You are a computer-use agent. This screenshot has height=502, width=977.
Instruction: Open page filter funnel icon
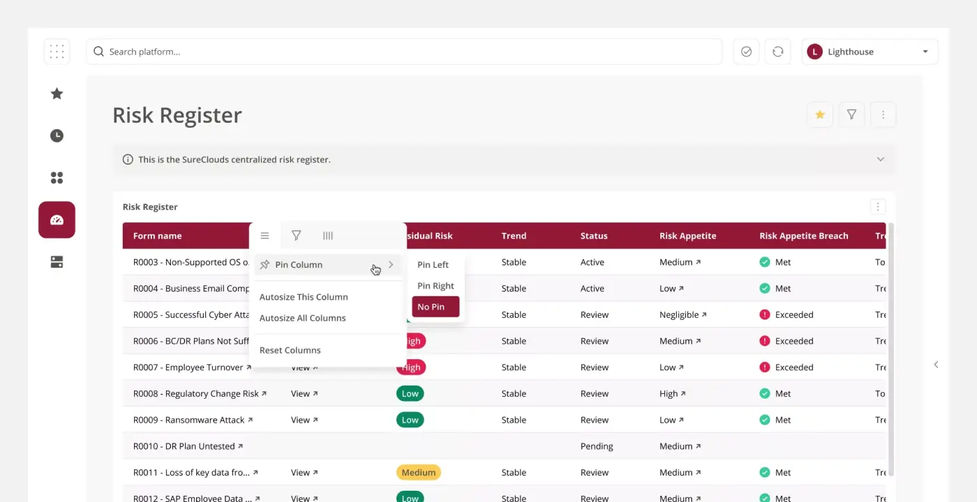pos(851,115)
